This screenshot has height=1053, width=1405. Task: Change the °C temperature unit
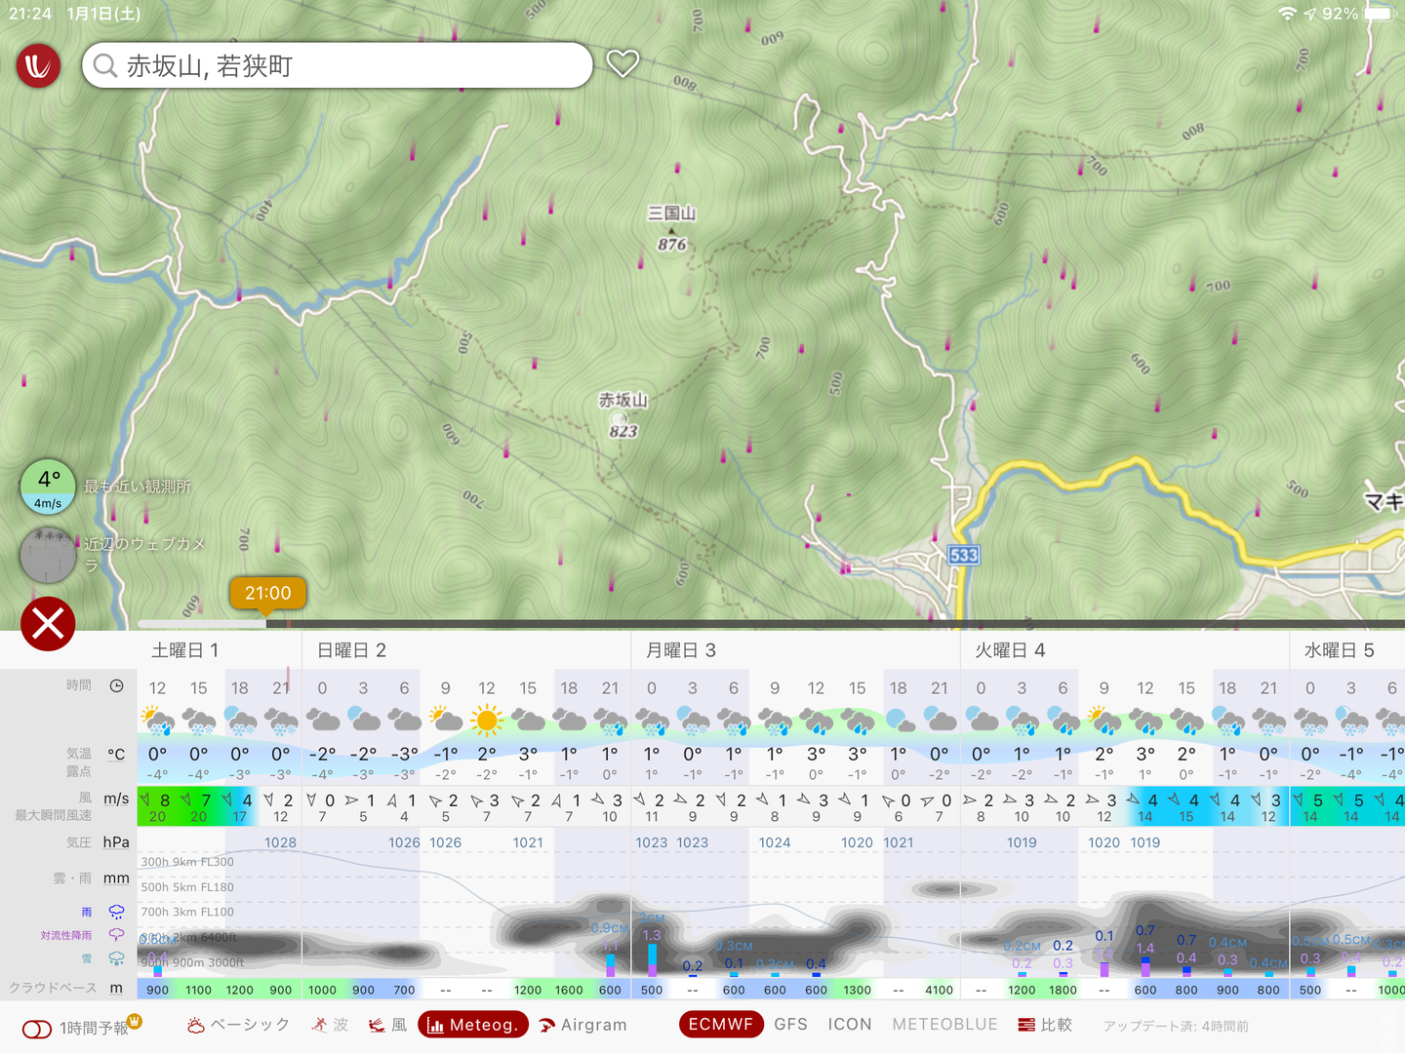pos(116,755)
